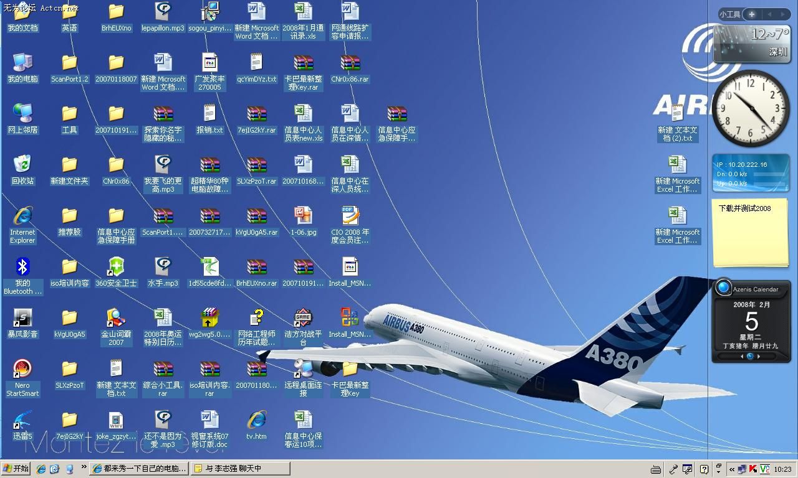
Task: Open 2008年1月通讯录.xls spreadsheet
Action: click(303, 21)
